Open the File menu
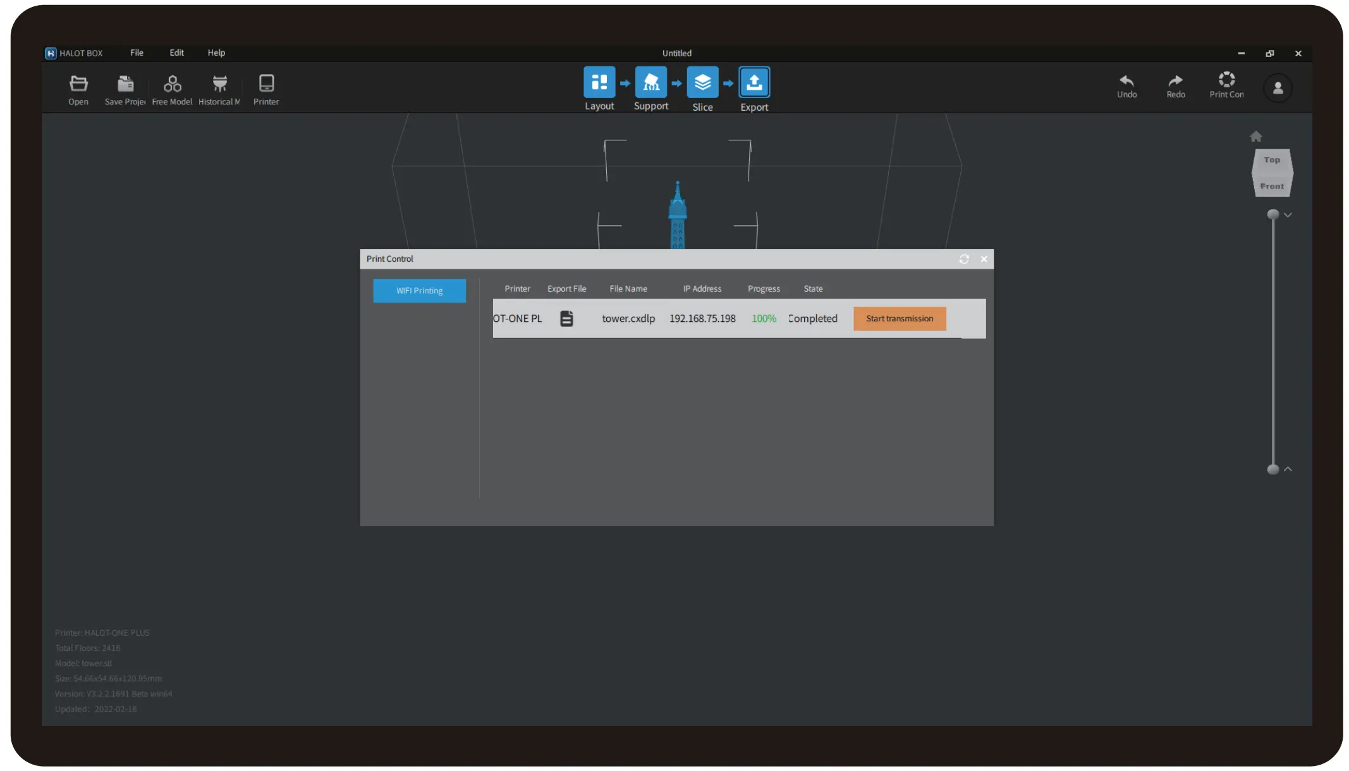 137,53
